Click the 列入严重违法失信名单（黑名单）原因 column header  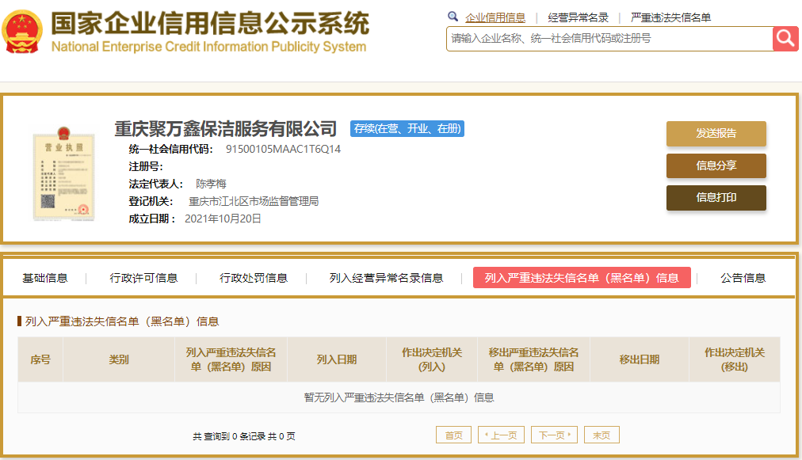coord(231,359)
